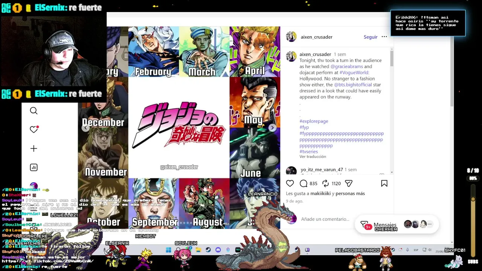The height and width of the screenshot is (271, 482).
Task: Create a new post with plus icon
Action: pyautogui.click(x=34, y=149)
